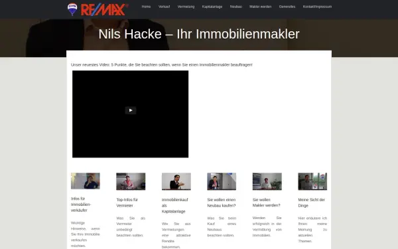Click heading Sie wollen Makler werden?
This screenshot has width=398, height=249.
[x=266, y=203]
